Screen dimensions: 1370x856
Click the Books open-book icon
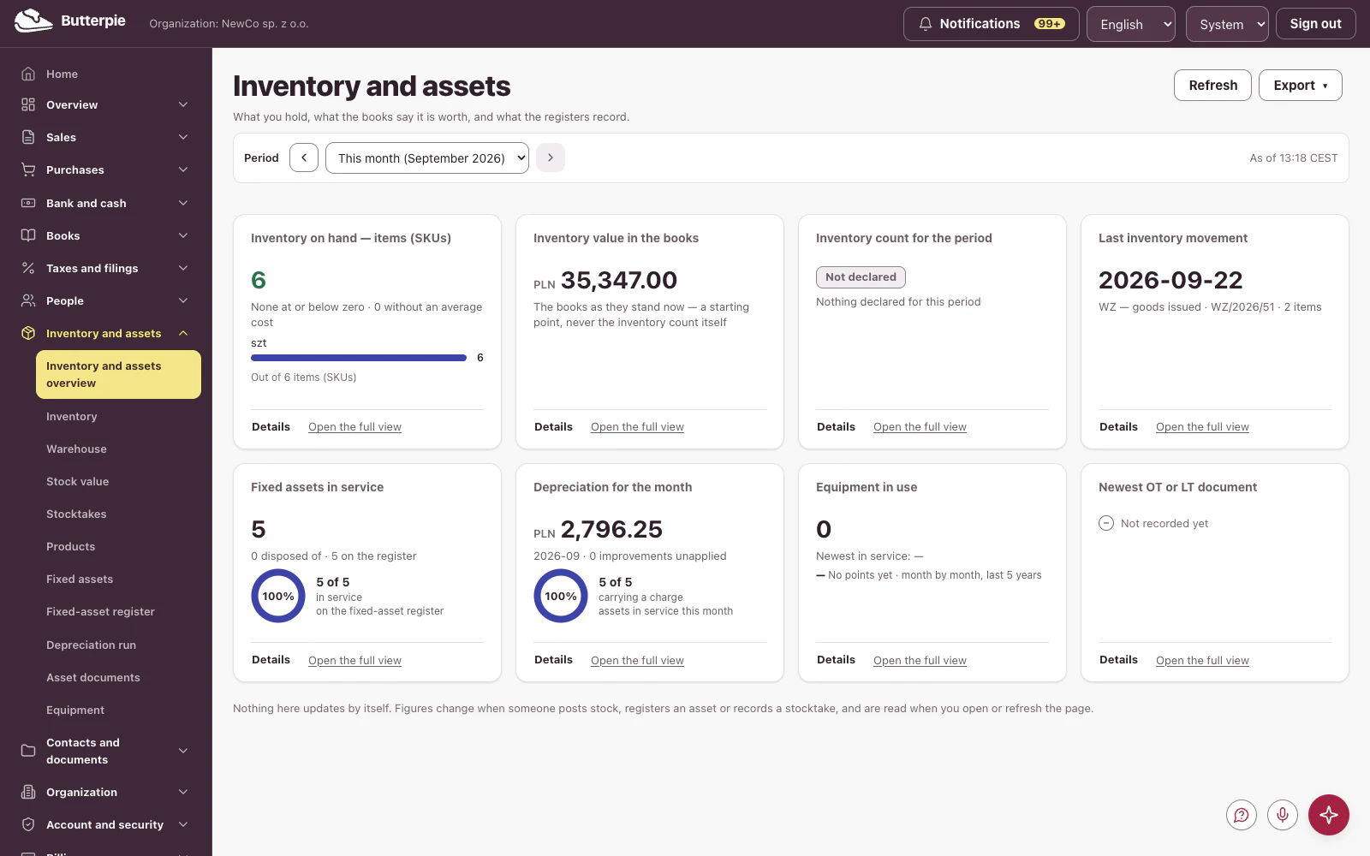click(x=28, y=235)
